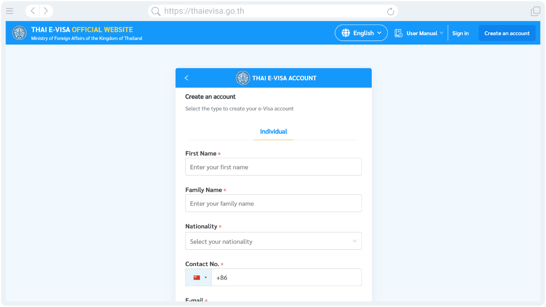This screenshot has width=546, height=307.
Task: Click the User Manual document icon
Action: 398,33
